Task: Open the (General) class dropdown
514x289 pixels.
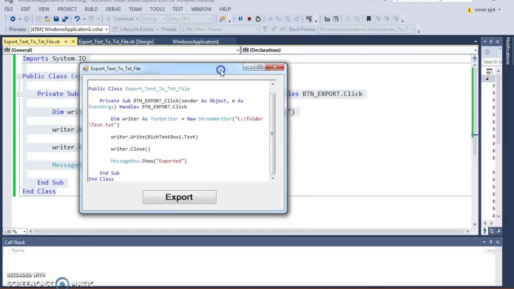Action: tap(238, 50)
